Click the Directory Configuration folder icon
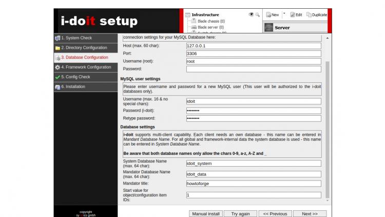385x217 pixels. 57,48
